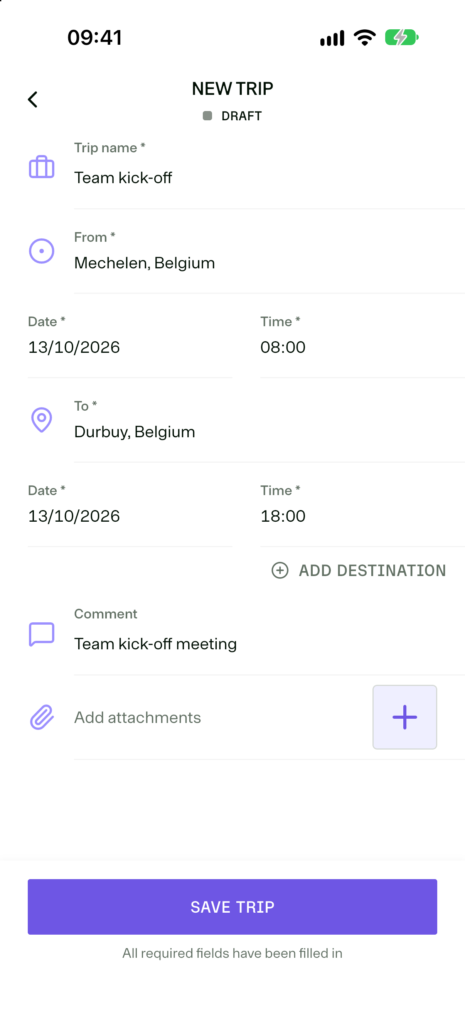
Task: Click the plus button to add attachment
Action: pos(404,717)
